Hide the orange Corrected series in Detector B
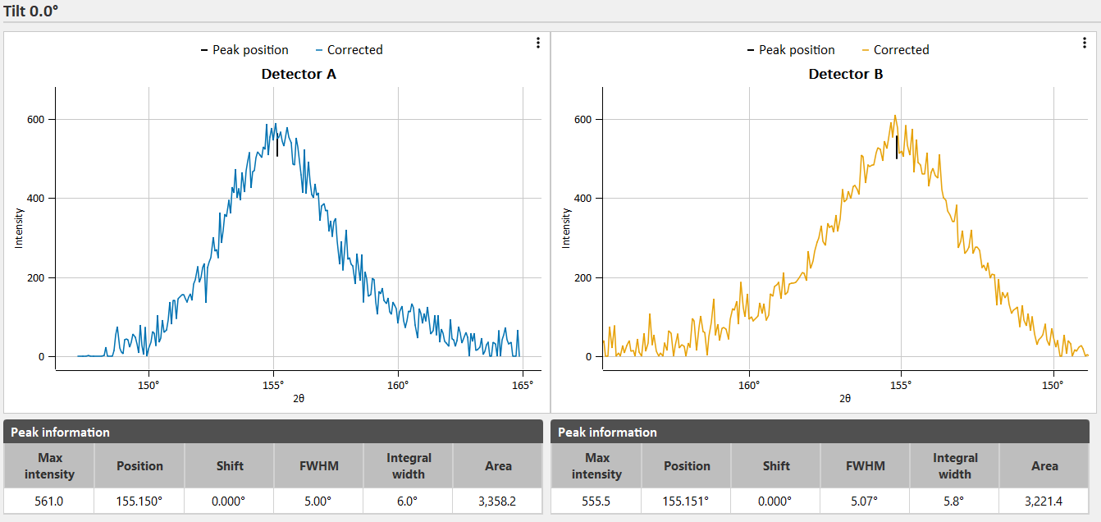1101x522 pixels. (x=894, y=50)
